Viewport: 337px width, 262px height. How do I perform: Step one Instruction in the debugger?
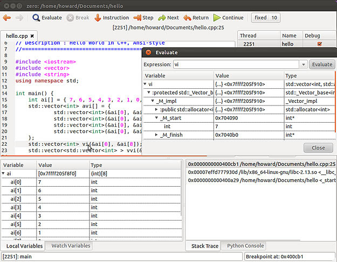112,18
